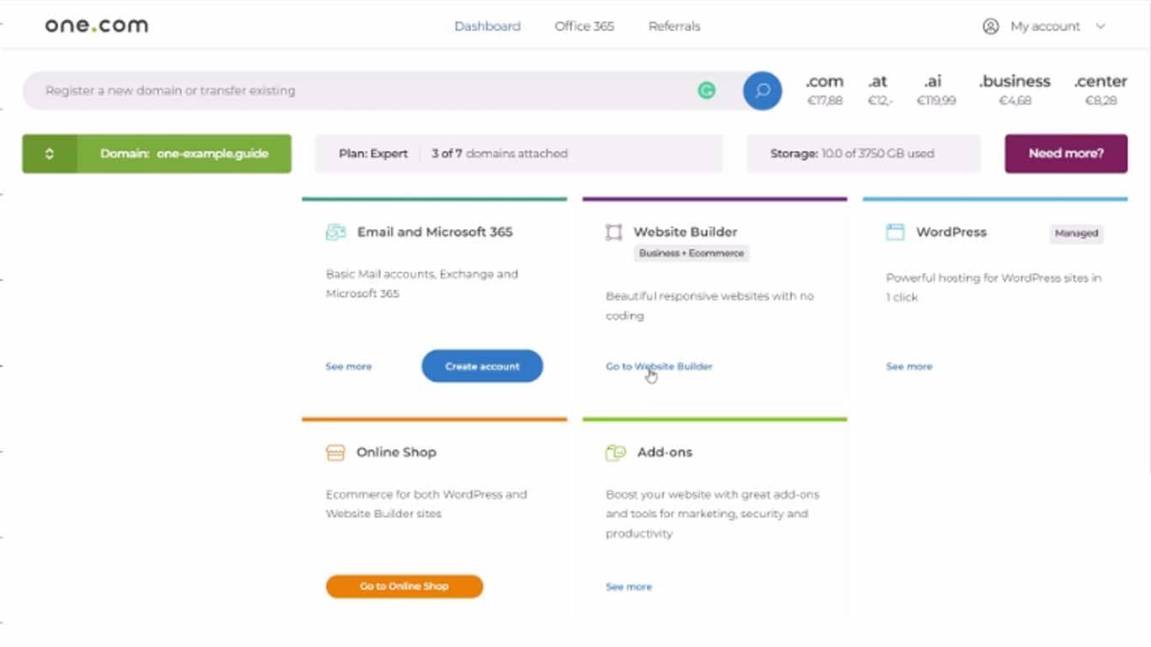Screen dimensions: 1151x647
Task: Select the .center domain offer
Action: tap(1100, 90)
